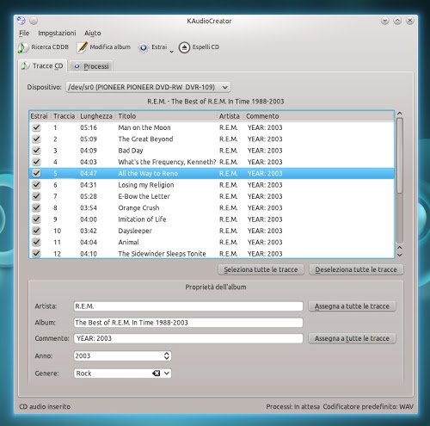Minimize the KAudioCreator window
The image size is (430, 426).
click(x=384, y=21)
